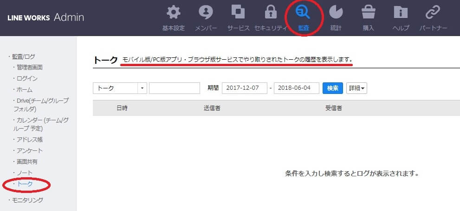The height and width of the screenshot is (211, 460).
Task: Open 管理者画面 log in sidebar
Action: tap(30, 68)
